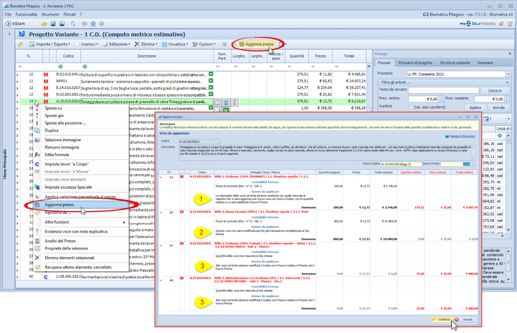Switch to the Struttura computo tab
517x333 pixels.
coord(455,63)
